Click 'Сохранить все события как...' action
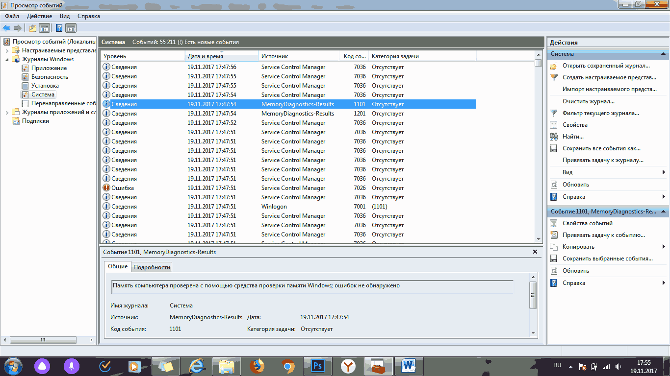 click(601, 148)
